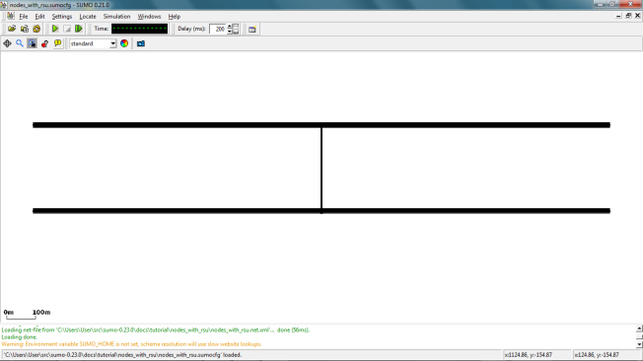
Task: Click the new view window icon
Action: [251, 30]
